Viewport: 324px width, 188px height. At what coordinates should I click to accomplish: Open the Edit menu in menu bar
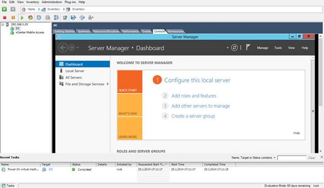[x=12, y=2]
